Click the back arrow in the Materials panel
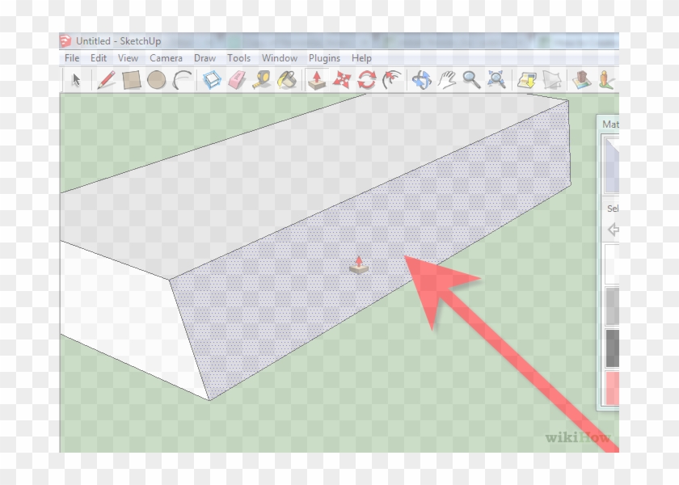Image resolution: width=679 pixels, height=485 pixels. pyautogui.click(x=612, y=230)
